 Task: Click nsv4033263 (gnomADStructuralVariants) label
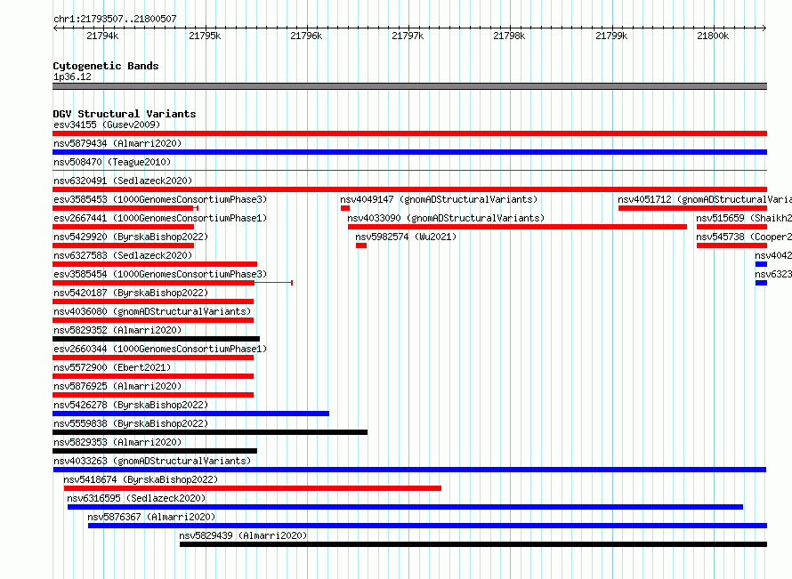[x=152, y=461]
